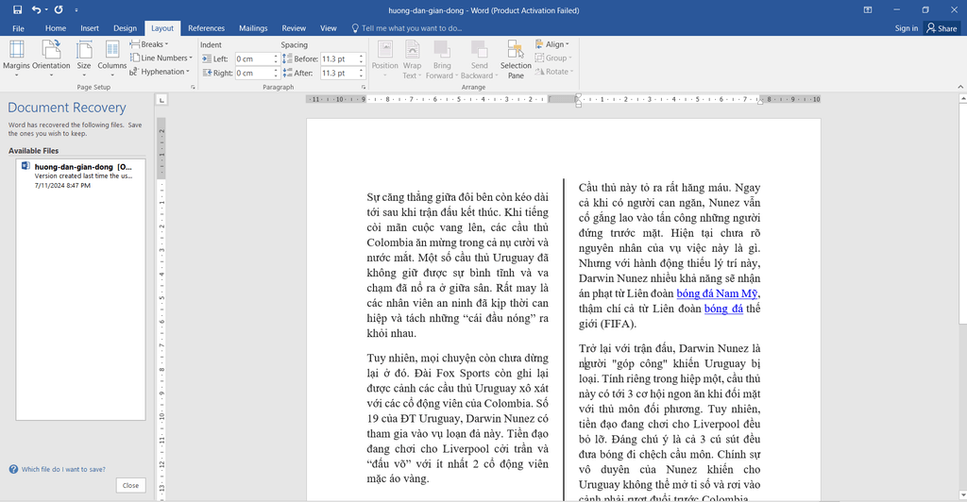Viewport: 967px width, 502px height.
Task: Decrease Spacing After with down stepper arrow
Action: tap(362, 76)
